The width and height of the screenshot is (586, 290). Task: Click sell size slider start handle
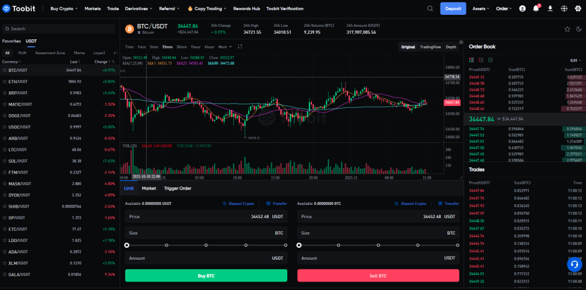(299, 245)
